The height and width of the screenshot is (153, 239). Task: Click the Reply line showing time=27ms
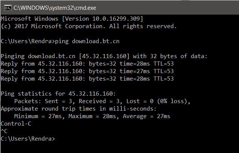(x=87, y=71)
